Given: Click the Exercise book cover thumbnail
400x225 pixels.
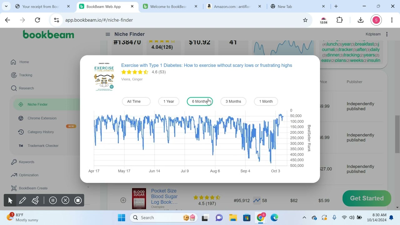Looking at the screenshot, I should (x=104, y=77).
